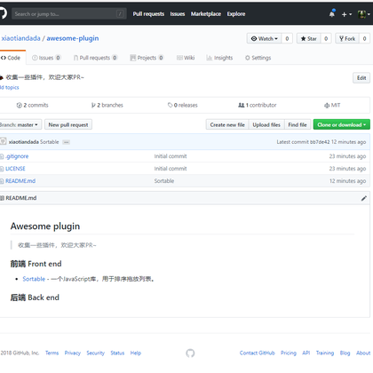
Task: Focus the Search or jump to field
Action: [69, 13]
